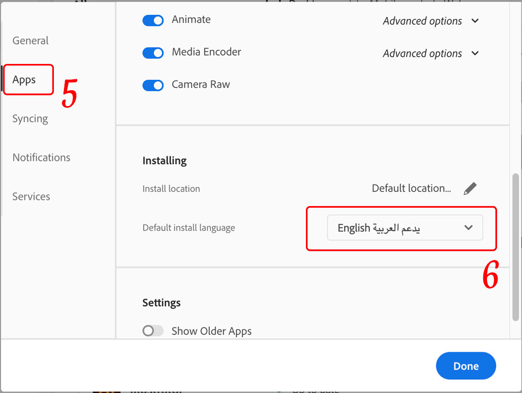The height and width of the screenshot is (393, 522).
Task: Select Apps in the sidebar
Action: tap(24, 79)
